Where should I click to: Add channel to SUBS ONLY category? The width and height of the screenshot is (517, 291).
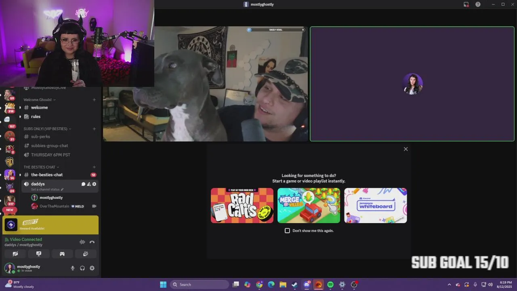coord(94,129)
